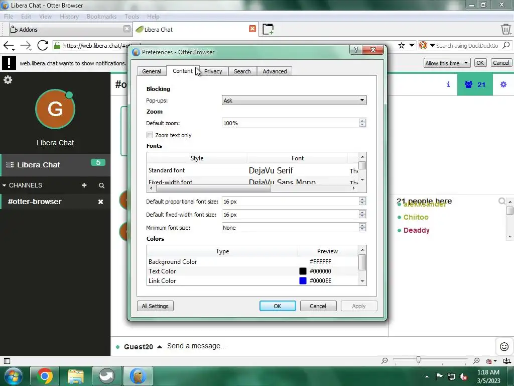
Task: Click the preferences dialog help button
Action: (356, 50)
